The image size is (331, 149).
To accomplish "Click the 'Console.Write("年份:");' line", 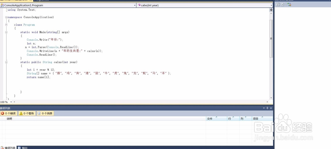I will point(45,40).
